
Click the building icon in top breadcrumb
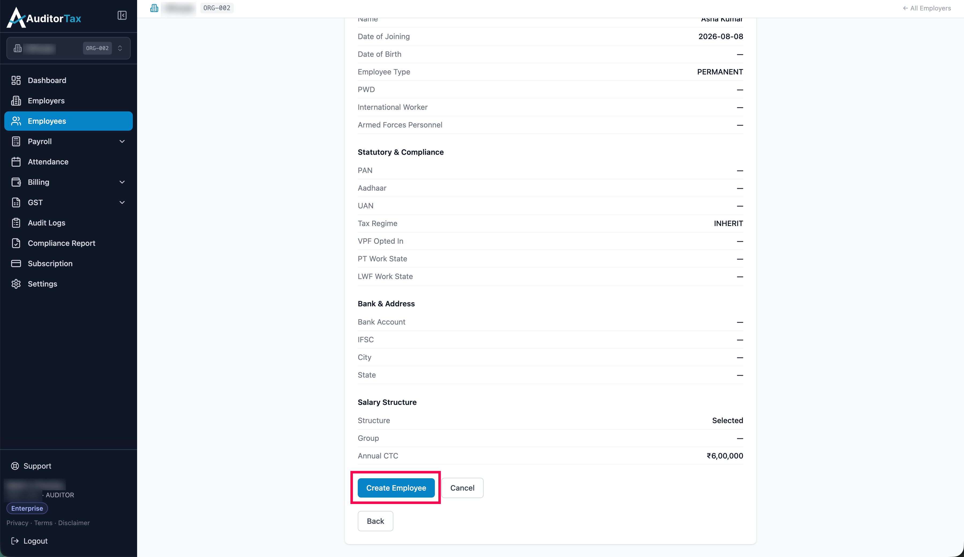(154, 8)
